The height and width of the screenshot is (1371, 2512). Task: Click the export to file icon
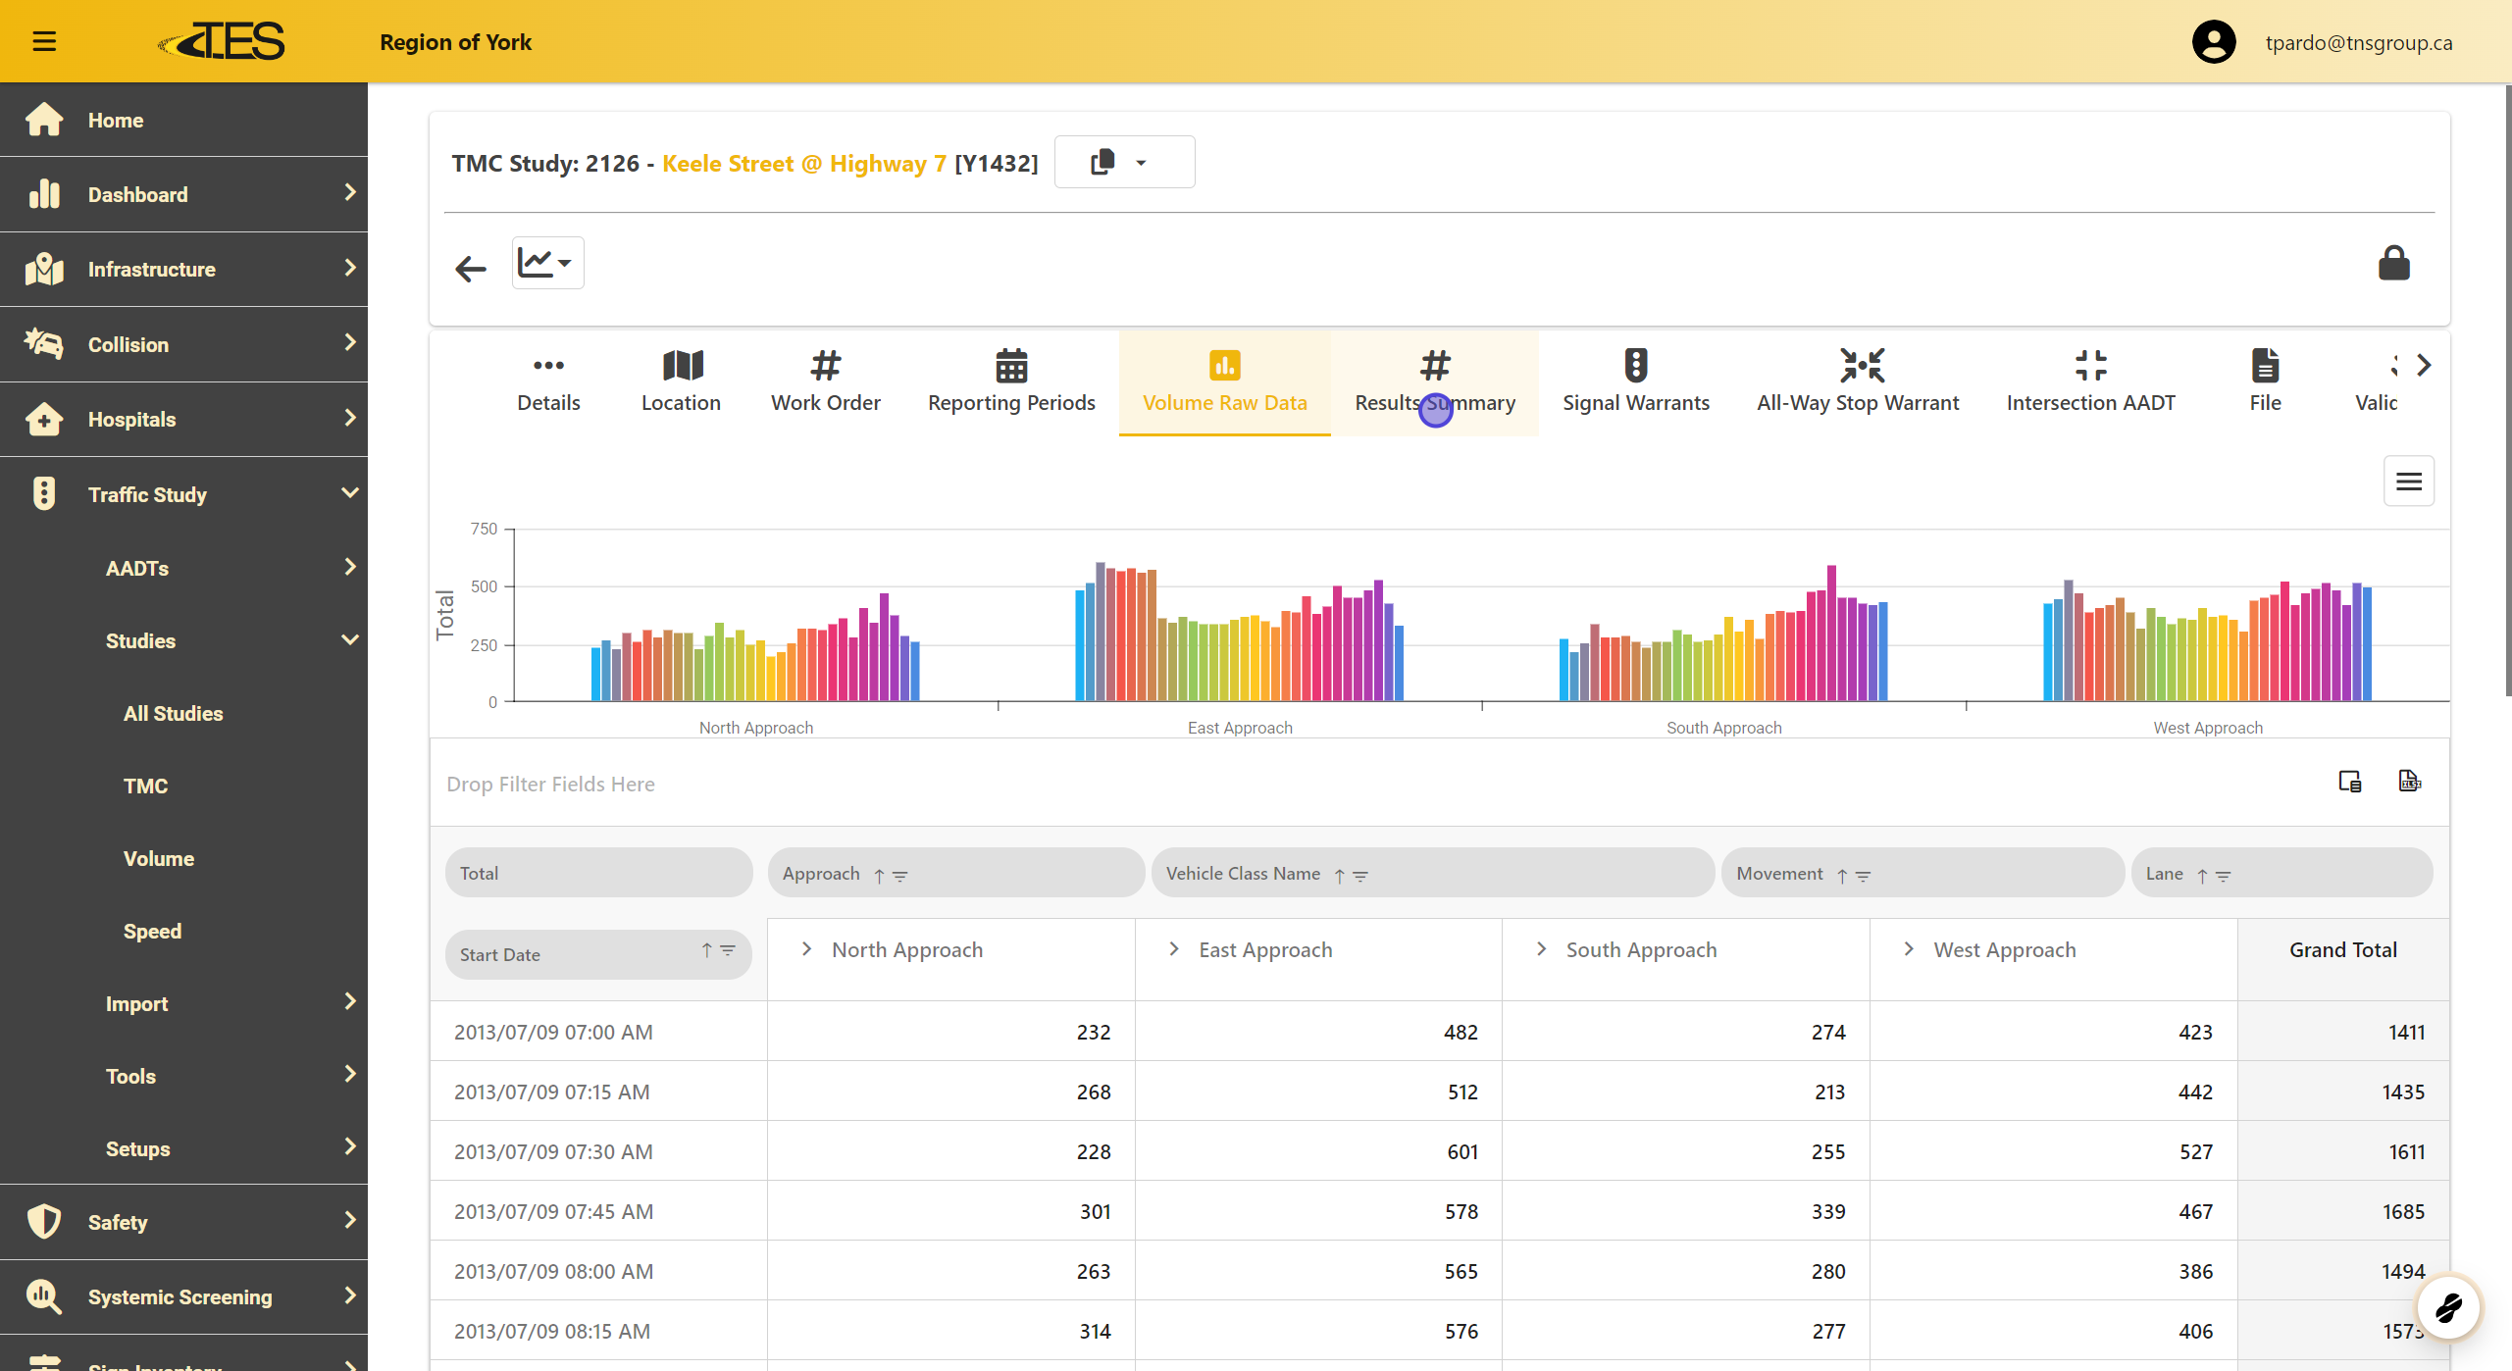[x=2409, y=782]
